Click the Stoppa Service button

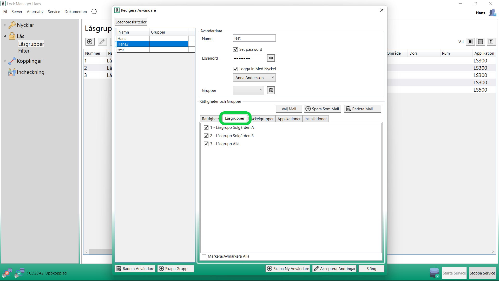coord(482,273)
